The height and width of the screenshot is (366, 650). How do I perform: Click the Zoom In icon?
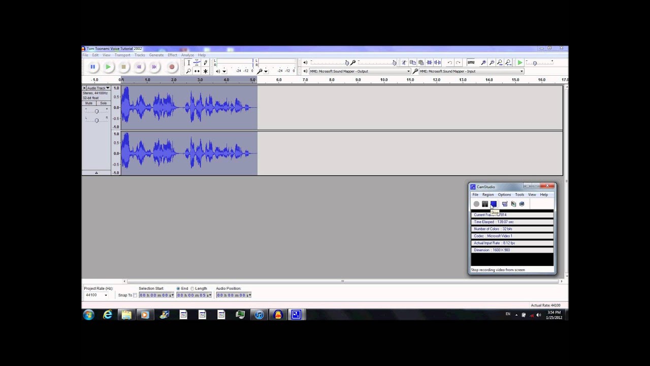click(x=483, y=63)
